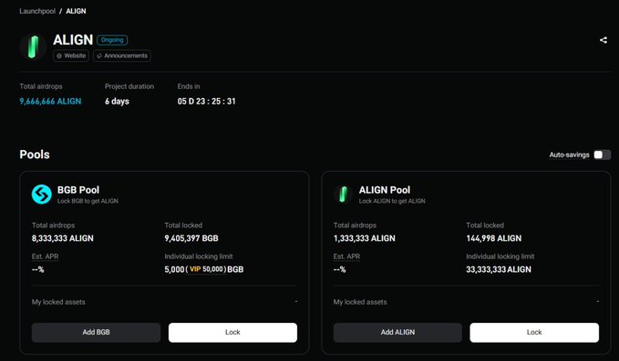Screen dimensions: 619x361
Task: Click the ALIGN token logo in header
Action: pyautogui.click(x=33, y=47)
